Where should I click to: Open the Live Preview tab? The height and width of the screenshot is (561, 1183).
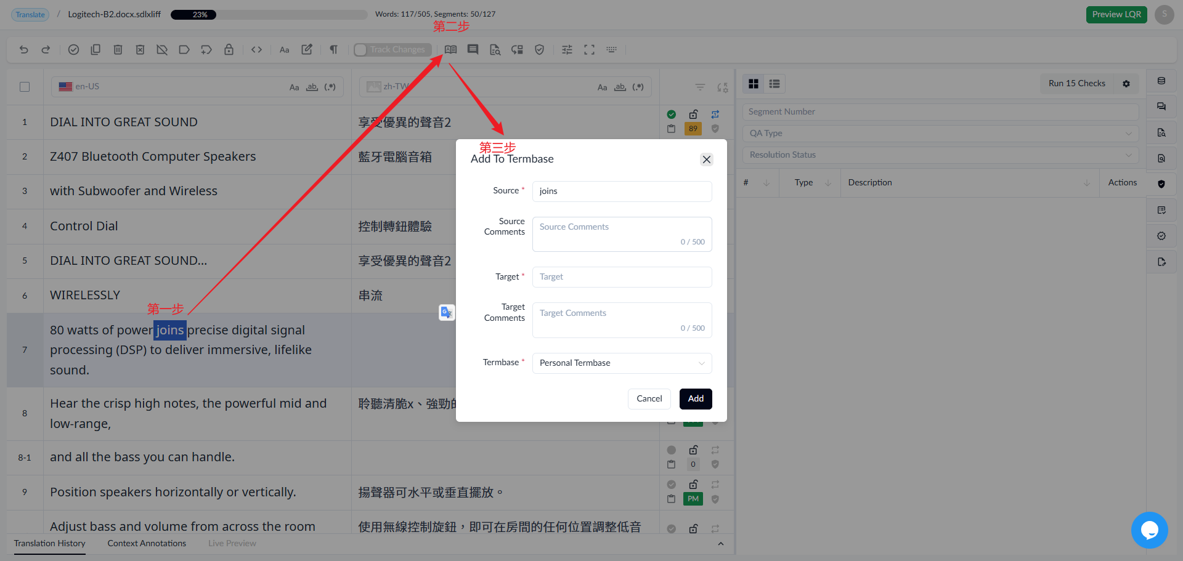[232, 543]
